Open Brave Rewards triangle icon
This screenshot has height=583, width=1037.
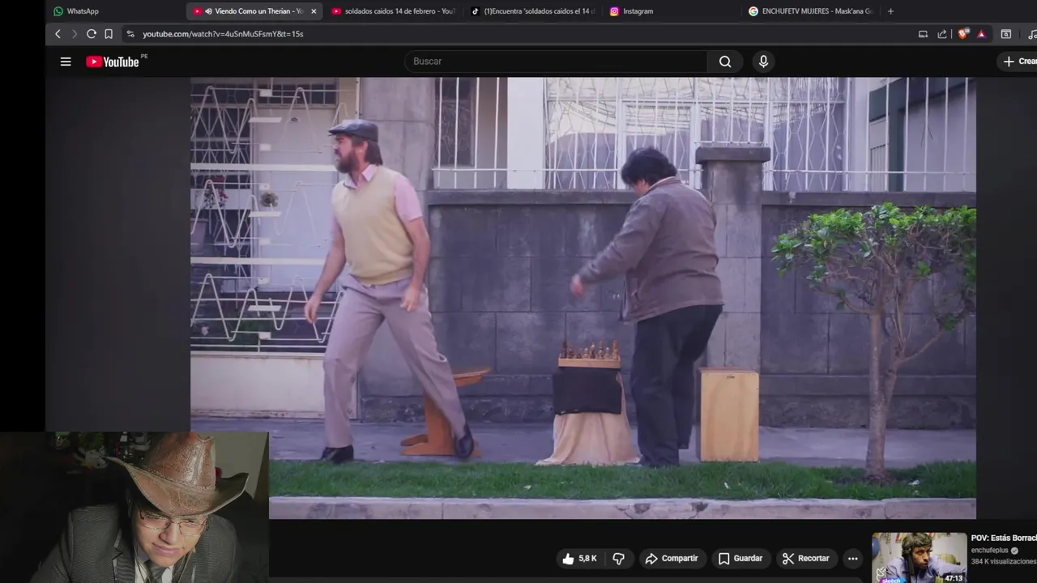(981, 34)
